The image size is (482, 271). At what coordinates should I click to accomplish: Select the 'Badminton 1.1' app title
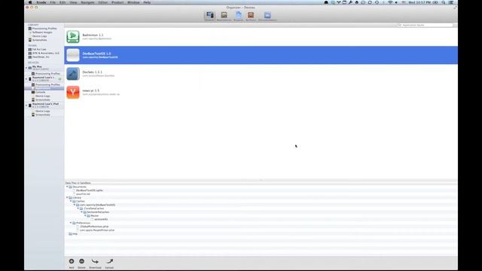93,35
